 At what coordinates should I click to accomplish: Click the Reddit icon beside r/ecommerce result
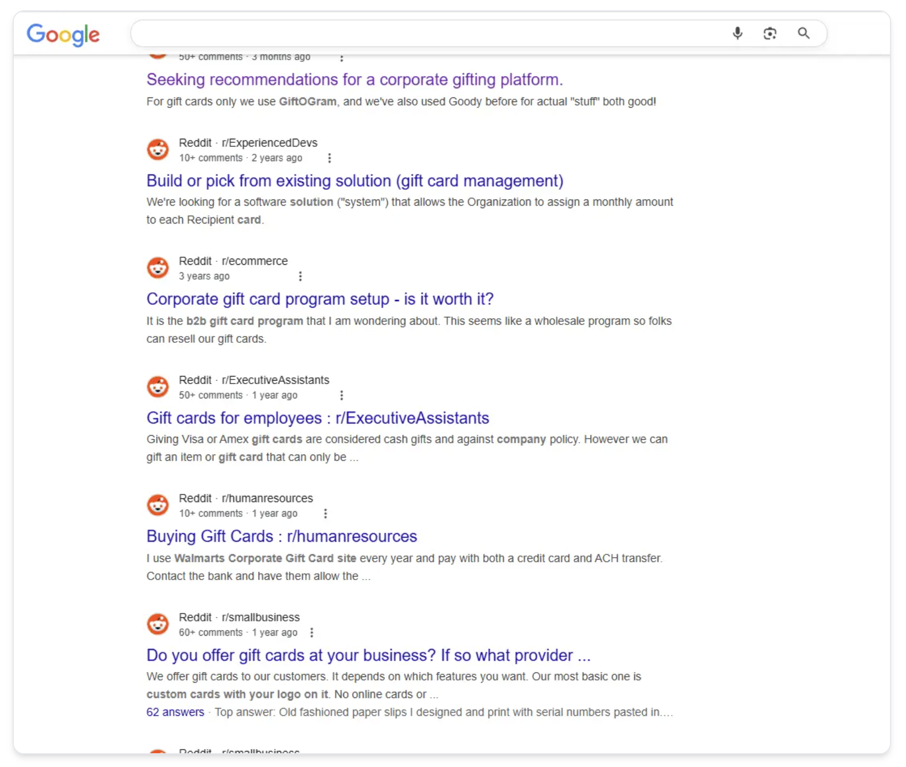click(157, 267)
